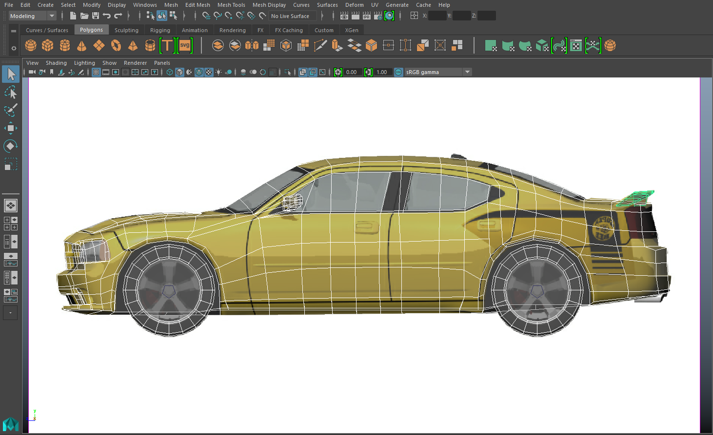Click the Extrude shelf icon
The height and width of the screenshot is (435, 713).
coord(337,46)
